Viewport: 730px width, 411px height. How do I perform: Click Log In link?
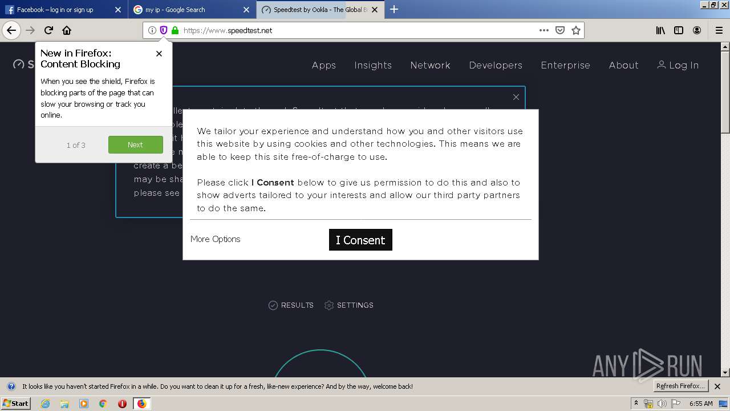click(678, 65)
